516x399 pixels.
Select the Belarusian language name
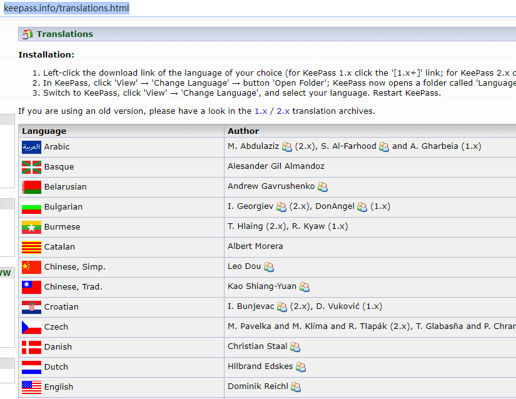click(x=66, y=187)
